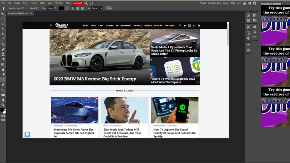290x163 pixels.
Task: Click the Warp text button
Action: (109, 8)
